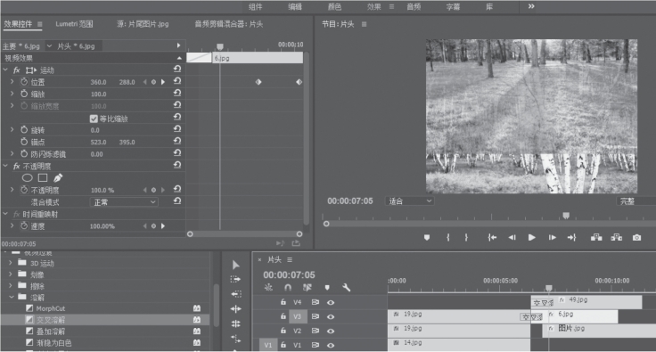Viewport: 656px width, 352px height.
Task: Toggle Snap magnet in timeline
Action: point(288,287)
